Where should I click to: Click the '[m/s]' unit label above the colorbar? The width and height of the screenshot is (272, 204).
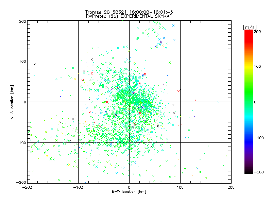tap(250, 27)
